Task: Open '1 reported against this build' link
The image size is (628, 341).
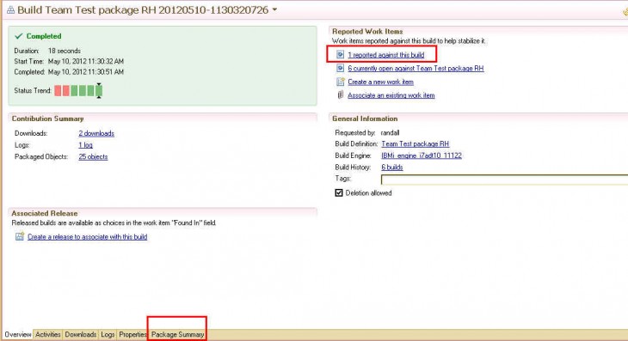Action: 385,55
